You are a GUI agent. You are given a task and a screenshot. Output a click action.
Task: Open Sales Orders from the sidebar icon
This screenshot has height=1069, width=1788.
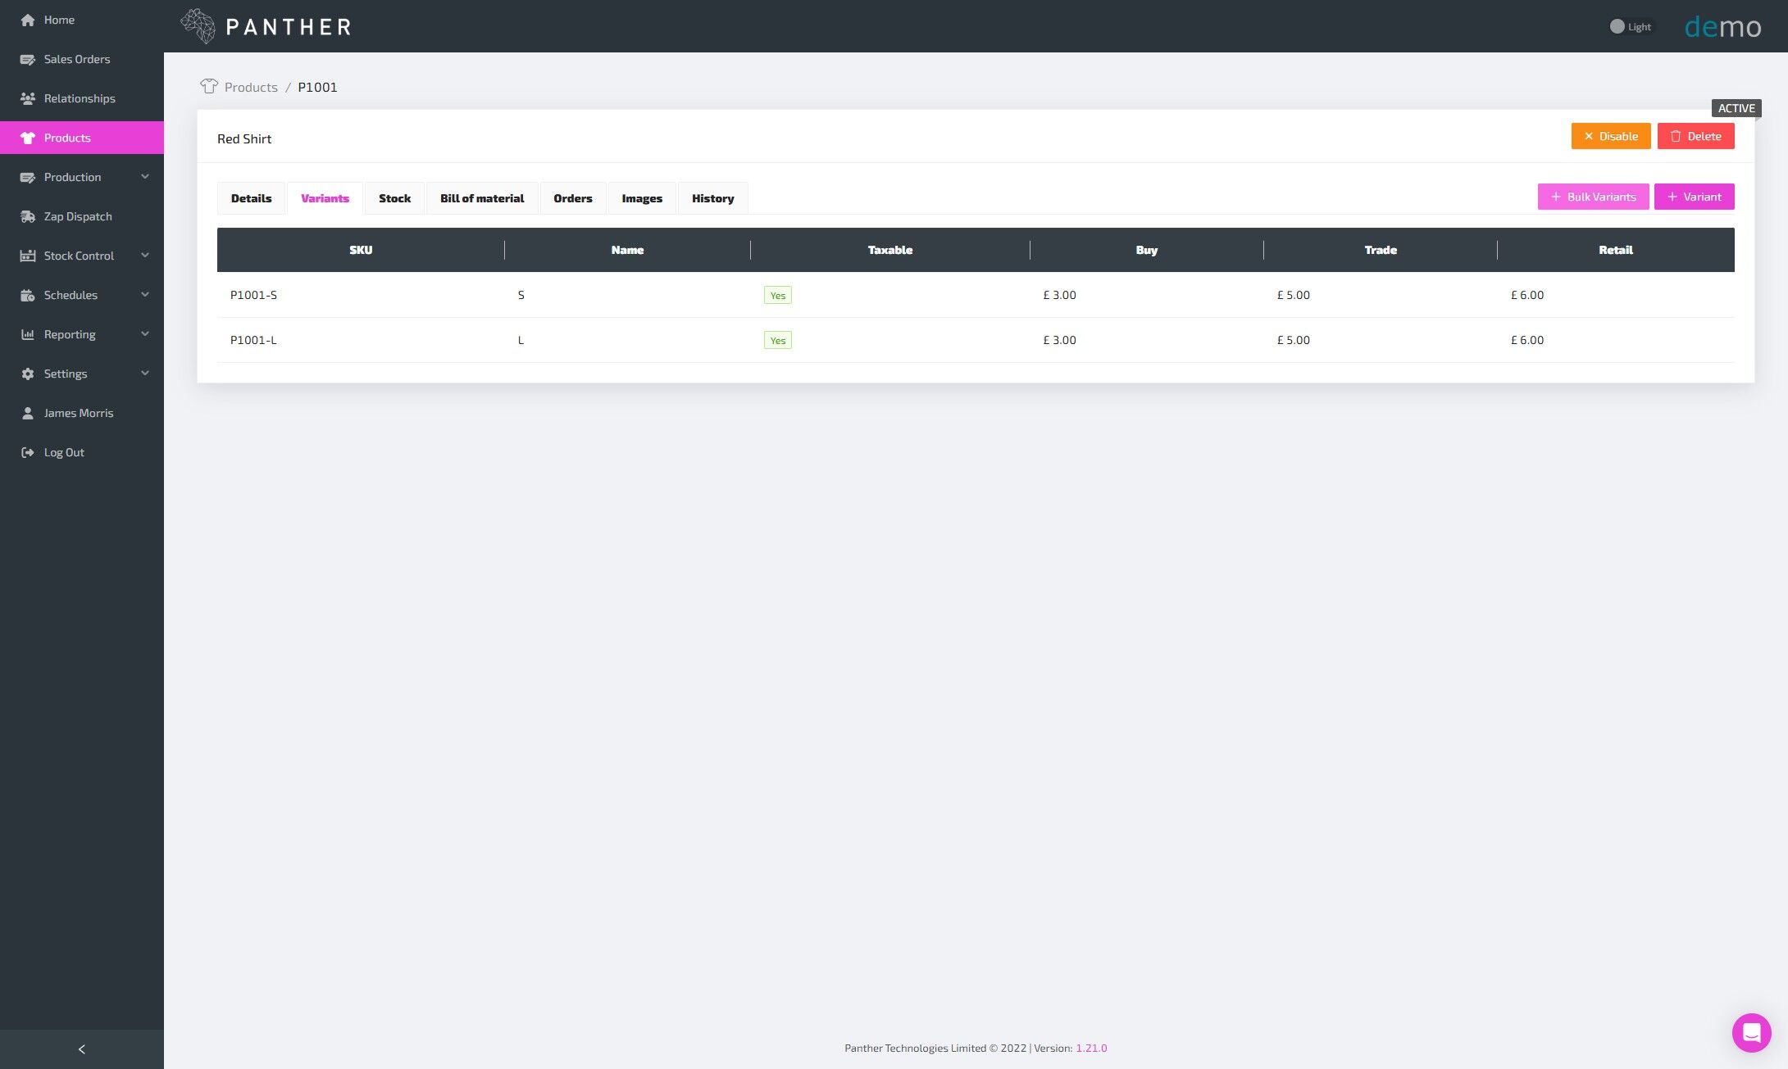tap(28, 59)
